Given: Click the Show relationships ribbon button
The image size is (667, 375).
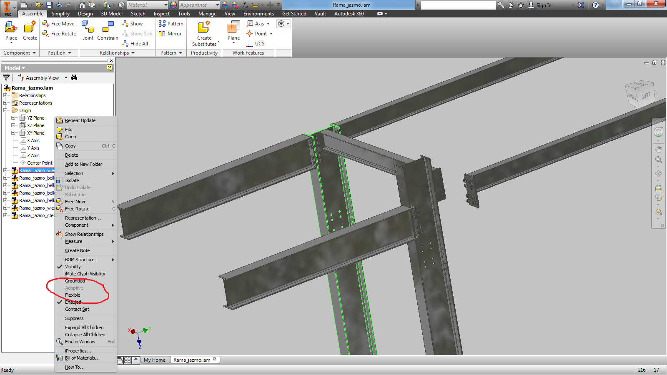Looking at the screenshot, I should 132,24.
